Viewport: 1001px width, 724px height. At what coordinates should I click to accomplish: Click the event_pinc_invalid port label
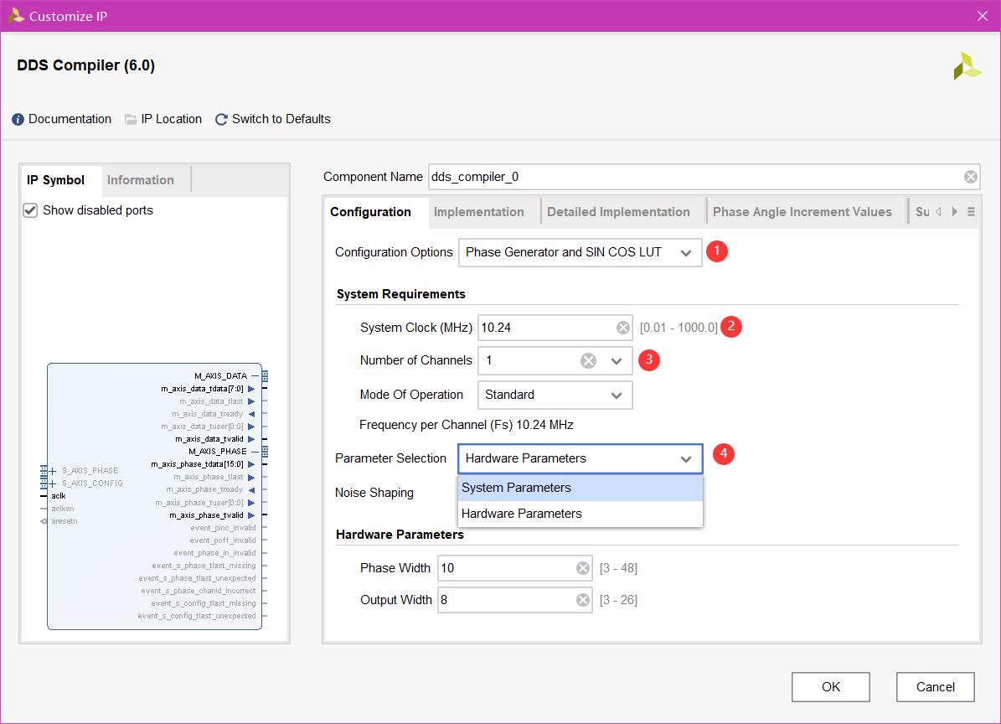pos(223,528)
